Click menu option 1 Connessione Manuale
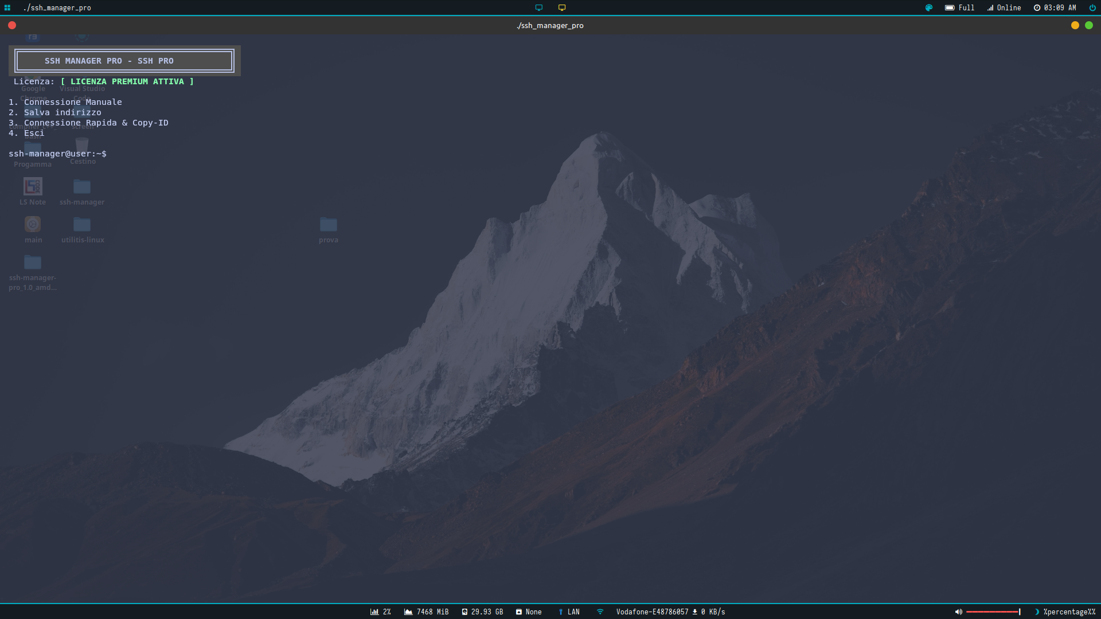 [65, 102]
